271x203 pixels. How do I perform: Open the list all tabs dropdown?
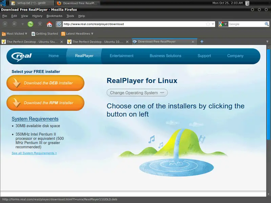267,42
